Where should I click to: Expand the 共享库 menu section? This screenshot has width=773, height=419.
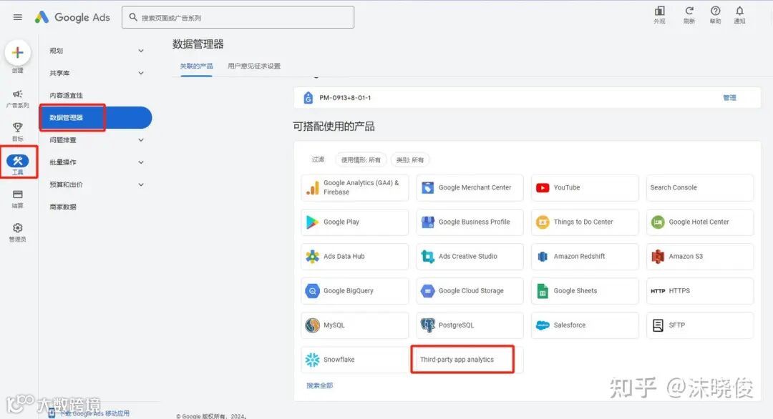point(97,73)
